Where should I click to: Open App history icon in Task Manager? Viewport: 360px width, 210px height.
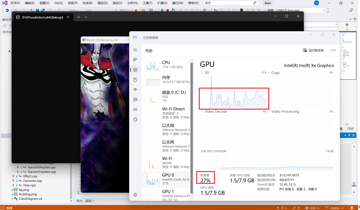pyautogui.click(x=135, y=80)
